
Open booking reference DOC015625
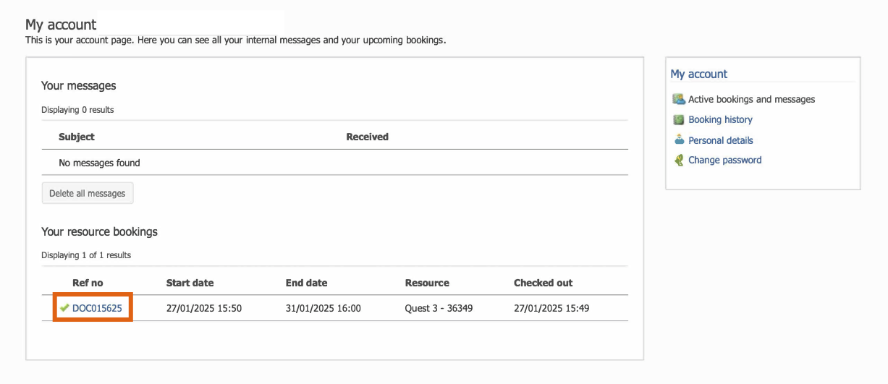(x=97, y=308)
